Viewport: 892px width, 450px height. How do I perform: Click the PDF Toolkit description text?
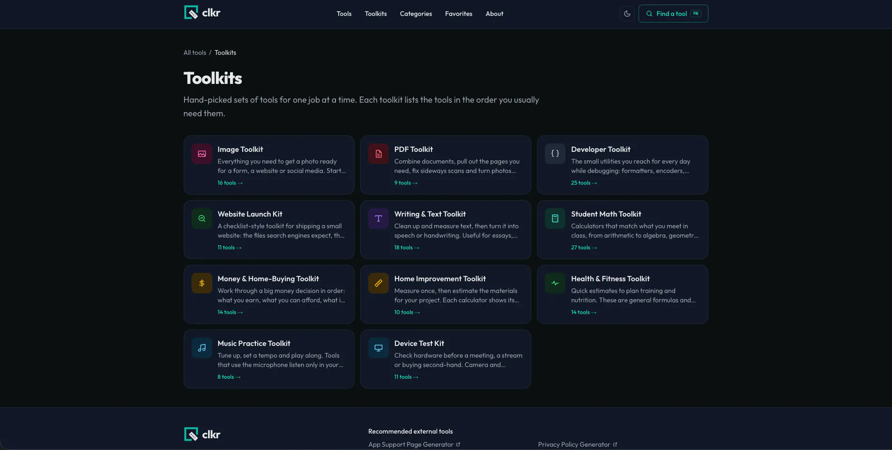pyautogui.click(x=457, y=166)
